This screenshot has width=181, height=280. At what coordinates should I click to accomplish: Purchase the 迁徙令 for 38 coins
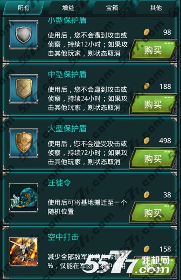click(153, 213)
